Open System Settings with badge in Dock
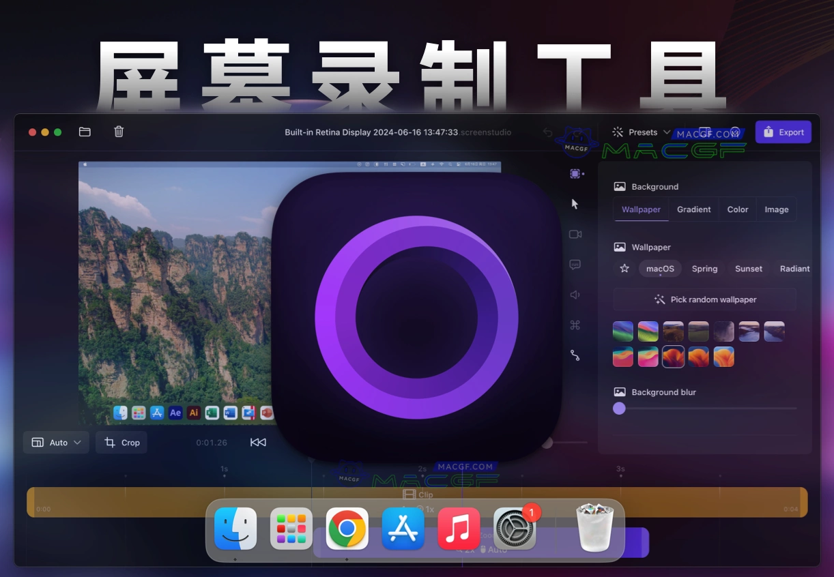This screenshot has height=577, width=834. [x=515, y=529]
